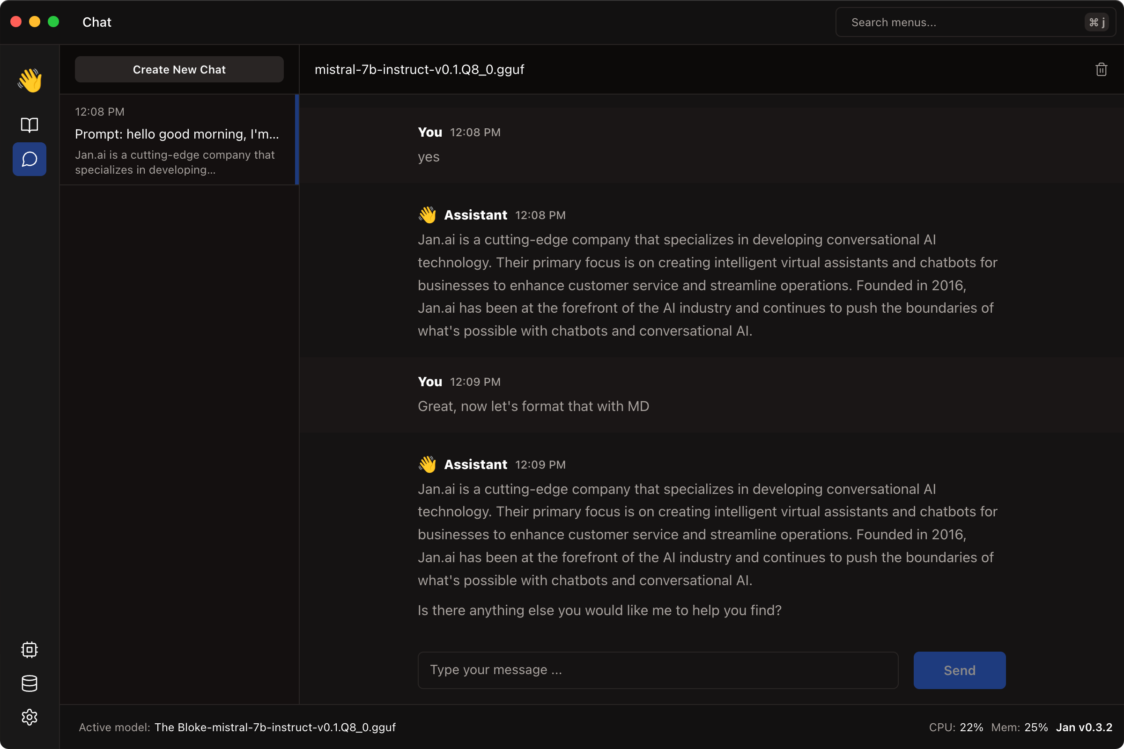The height and width of the screenshot is (749, 1124).
Task: Click the CPU usage indicator in status bar
Action: [x=956, y=727]
